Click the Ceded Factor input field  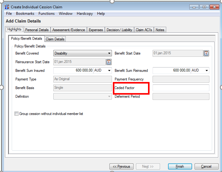click(x=181, y=88)
